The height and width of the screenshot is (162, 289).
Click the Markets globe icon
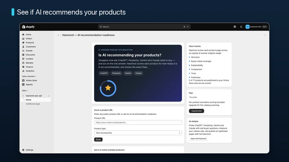pyautogui.click(x=23, y=63)
